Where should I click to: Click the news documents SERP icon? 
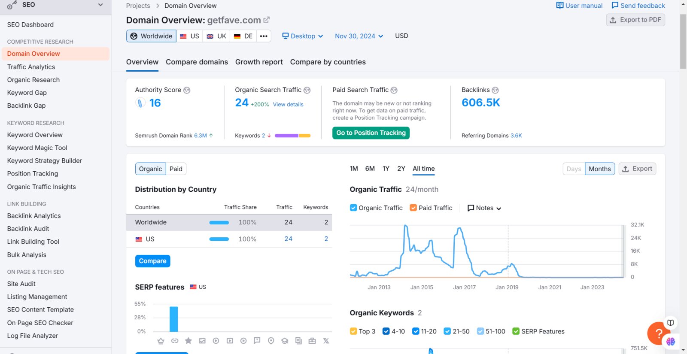[298, 341]
